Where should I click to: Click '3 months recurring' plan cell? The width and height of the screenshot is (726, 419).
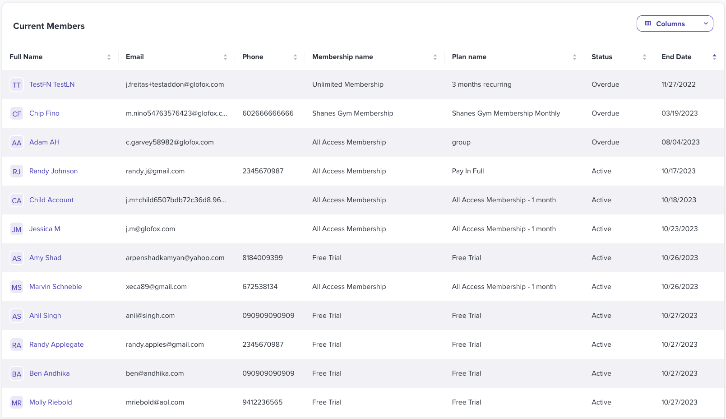pos(481,84)
